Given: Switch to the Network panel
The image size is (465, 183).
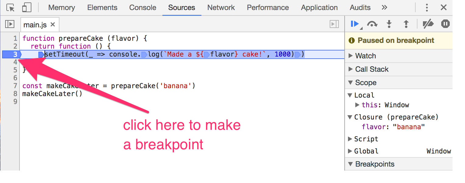Looking at the screenshot, I should click(x=221, y=7).
